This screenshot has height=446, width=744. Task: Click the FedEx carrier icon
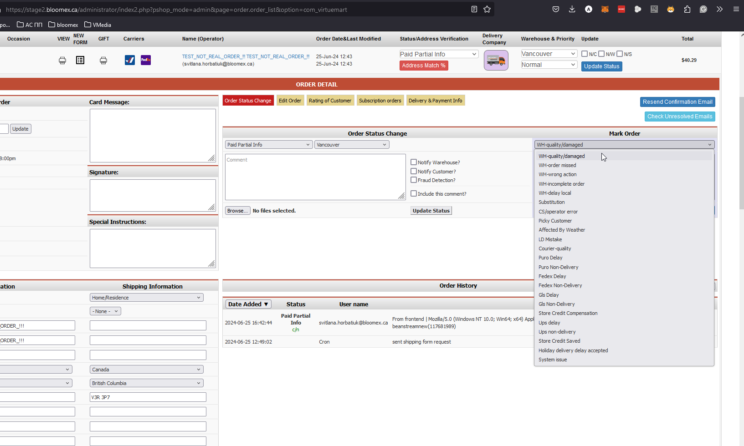(x=146, y=60)
